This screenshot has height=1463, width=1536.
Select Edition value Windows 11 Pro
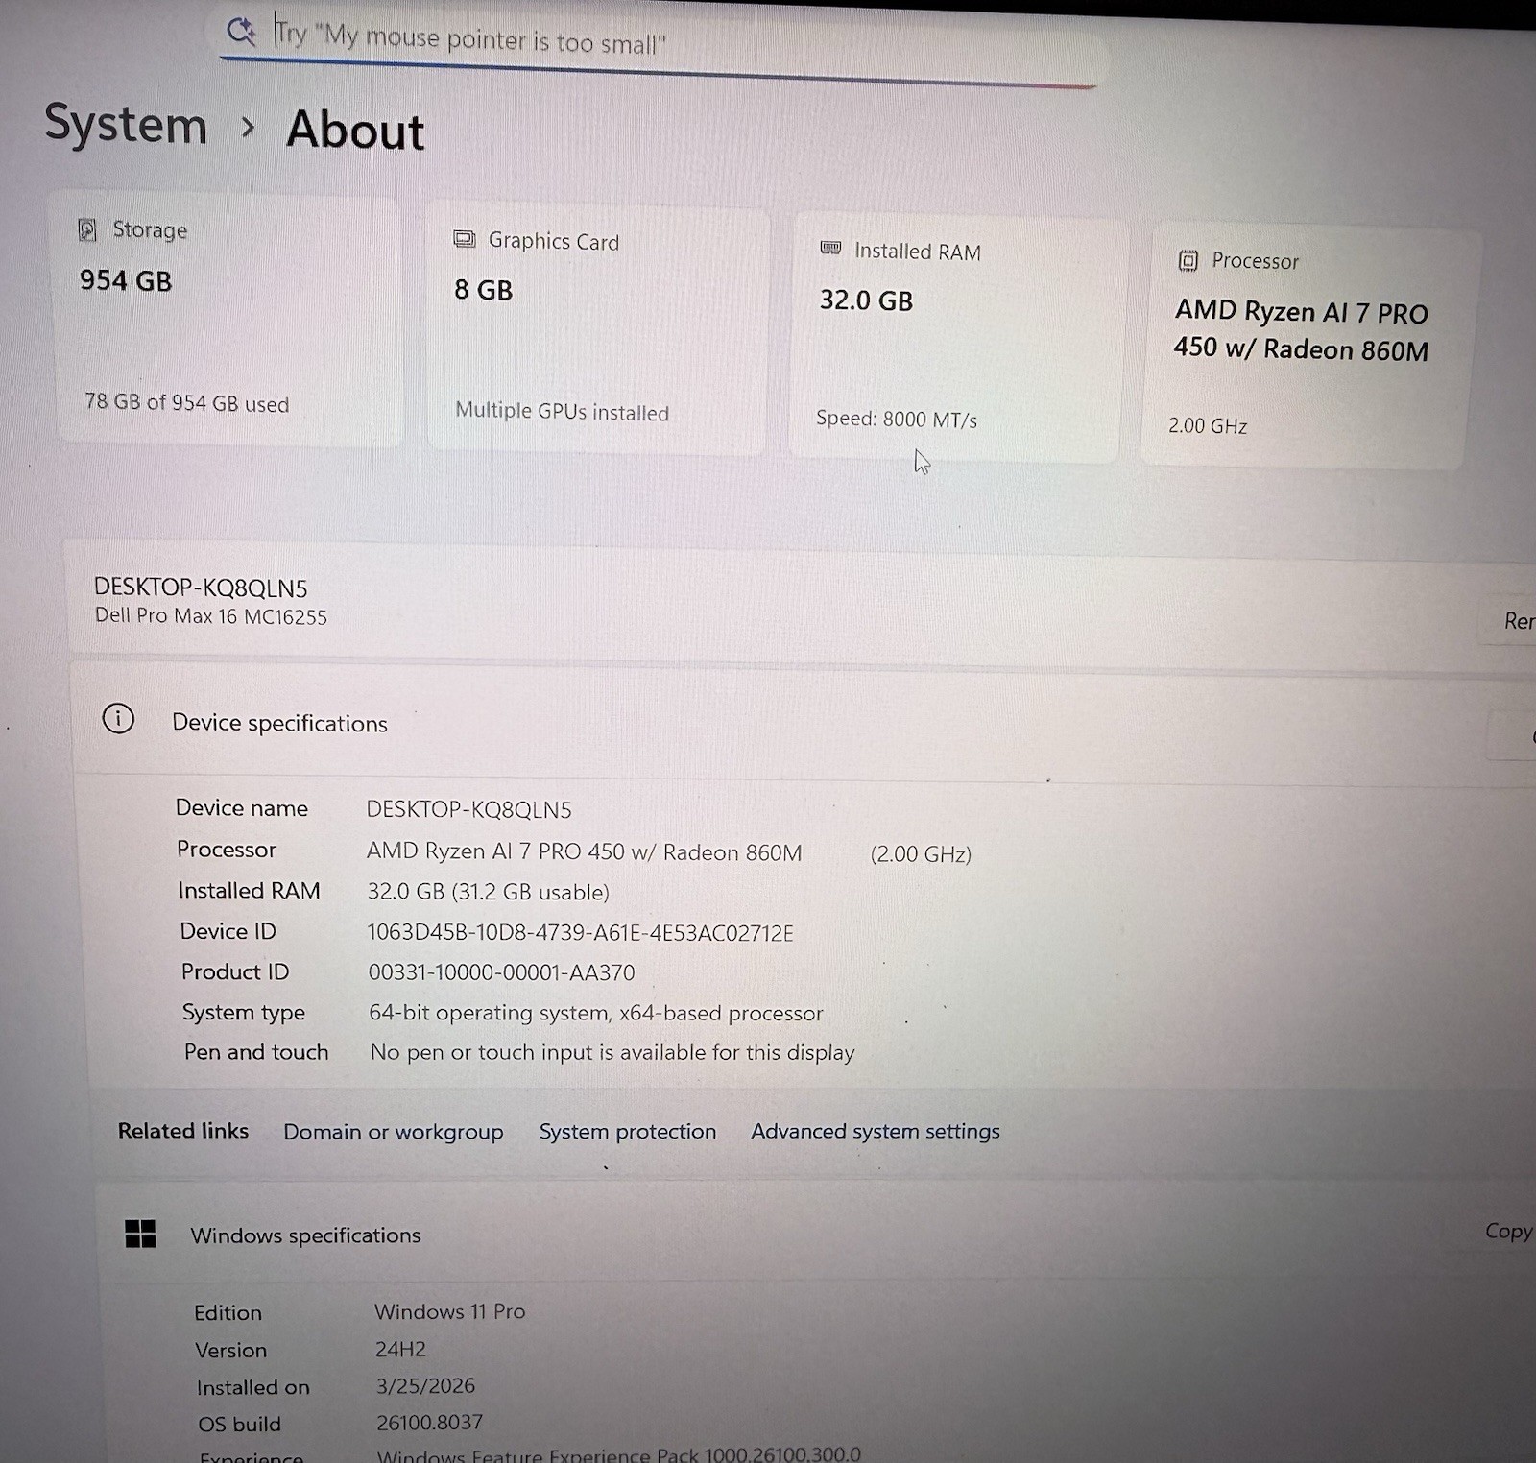449,1311
